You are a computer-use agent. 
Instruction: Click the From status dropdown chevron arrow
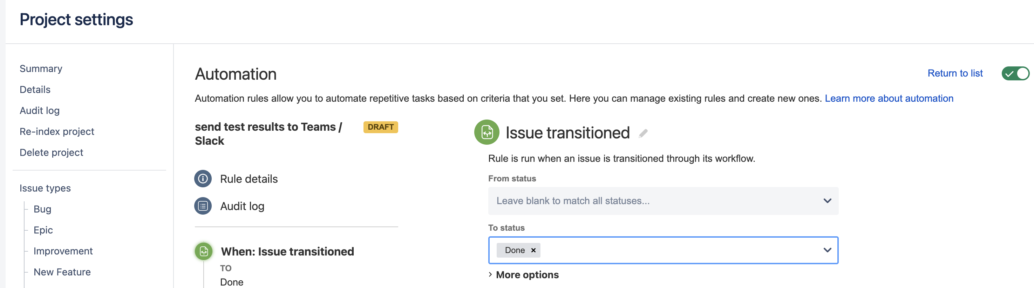point(827,201)
